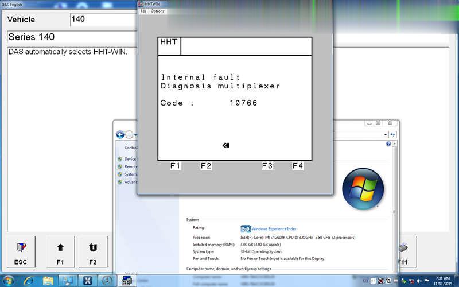Click the F1 key in HHTWIN window

click(x=175, y=166)
